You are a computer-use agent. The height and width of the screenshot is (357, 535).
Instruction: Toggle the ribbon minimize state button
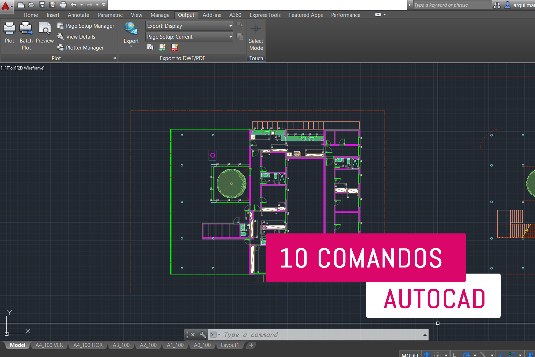coord(378,15)
